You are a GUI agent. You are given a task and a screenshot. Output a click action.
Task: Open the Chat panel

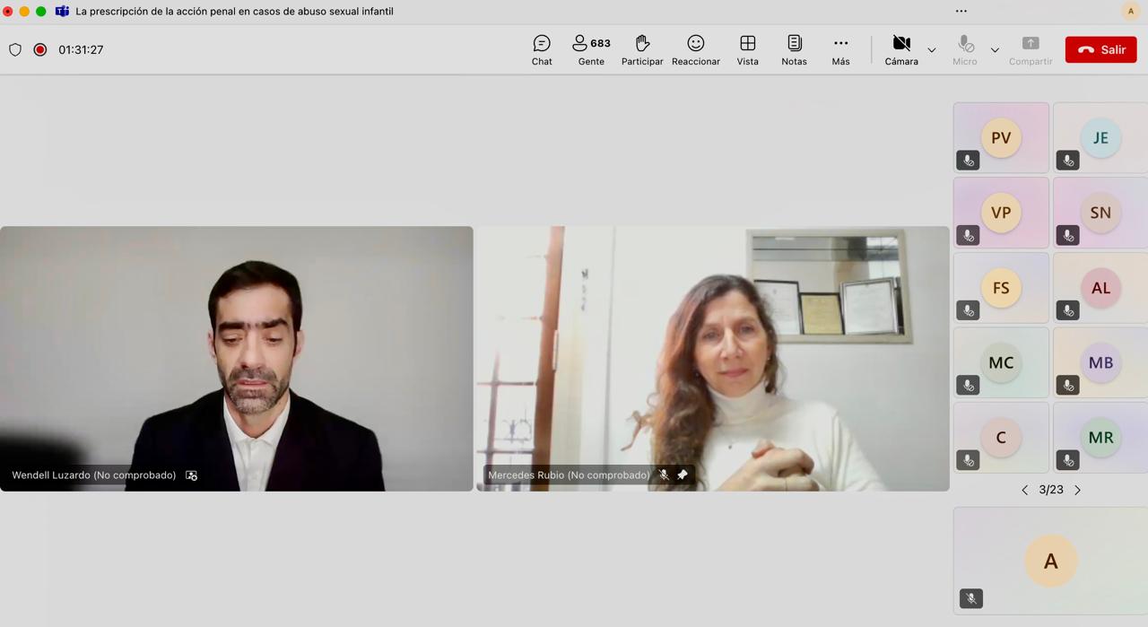[x=542, y=50]
